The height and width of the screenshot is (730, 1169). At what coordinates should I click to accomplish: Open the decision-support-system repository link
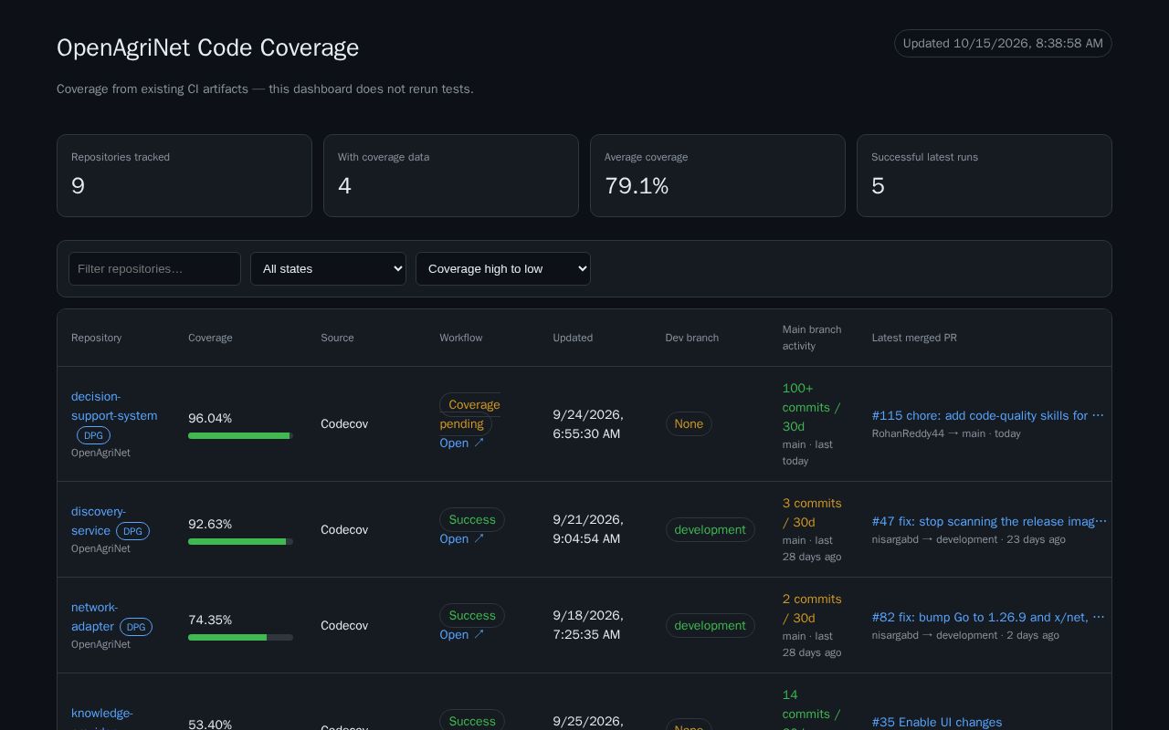(114, 406)
